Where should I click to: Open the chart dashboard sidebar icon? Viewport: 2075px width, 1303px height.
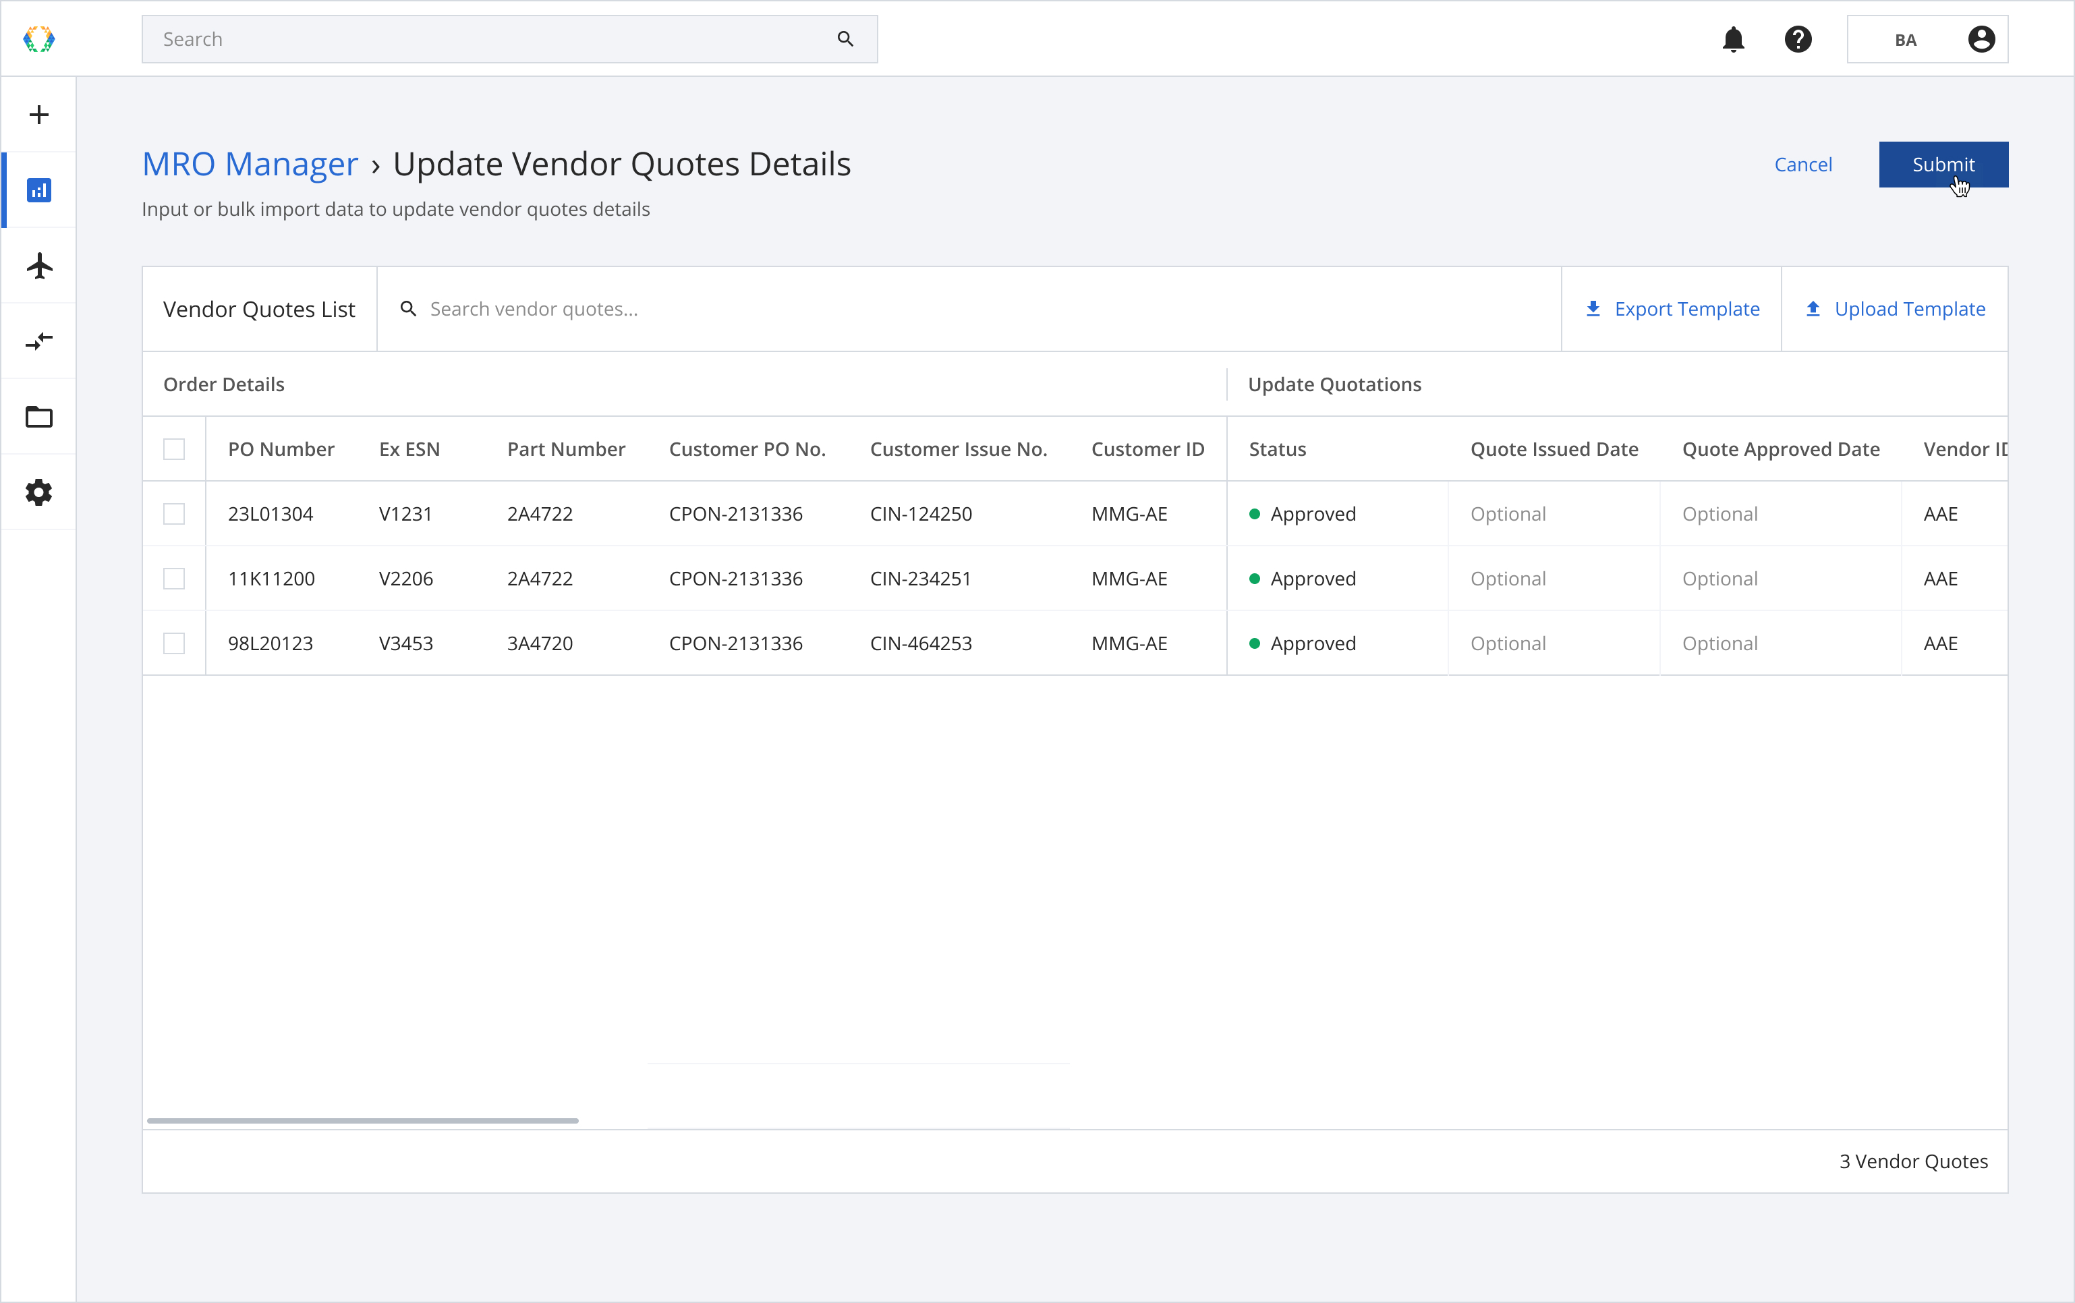[38, 190]
